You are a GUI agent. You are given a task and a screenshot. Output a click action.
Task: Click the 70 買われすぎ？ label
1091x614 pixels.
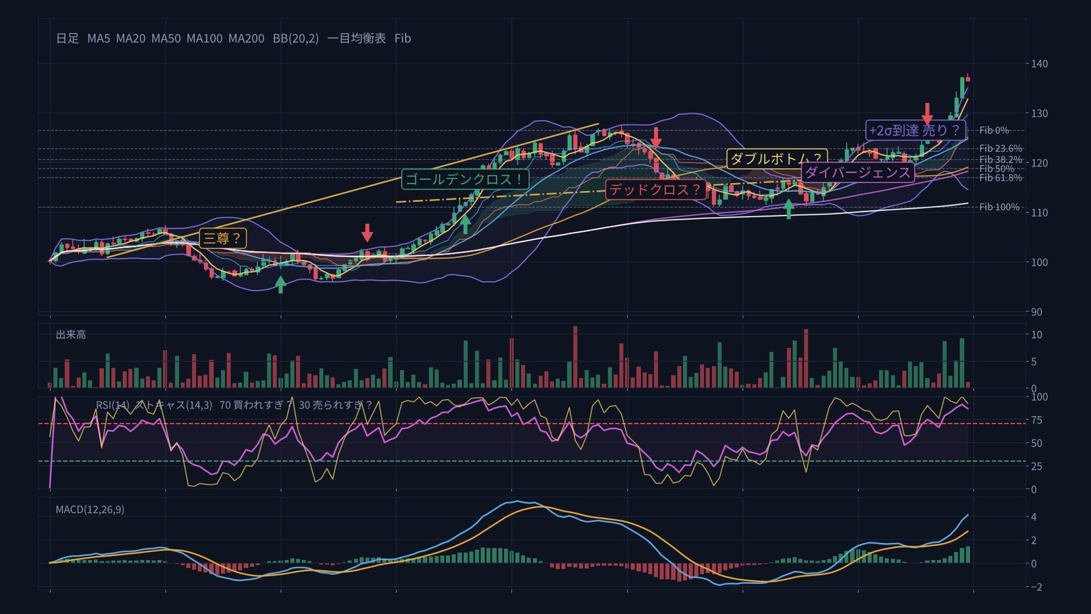click(x=256, y=405)
